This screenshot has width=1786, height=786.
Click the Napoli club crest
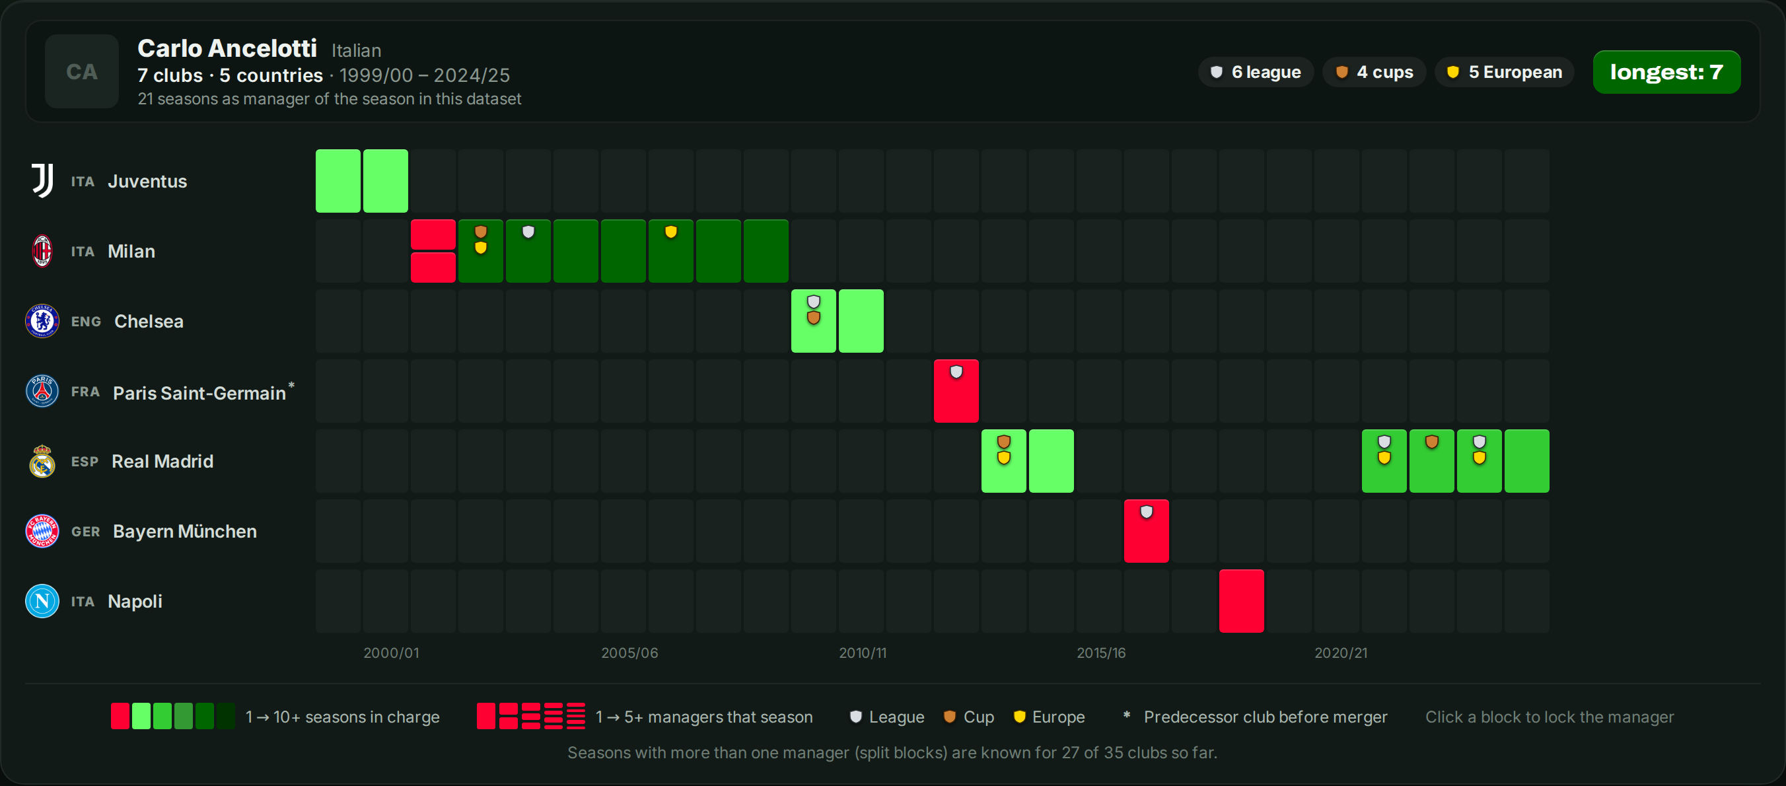click(42, 601)
